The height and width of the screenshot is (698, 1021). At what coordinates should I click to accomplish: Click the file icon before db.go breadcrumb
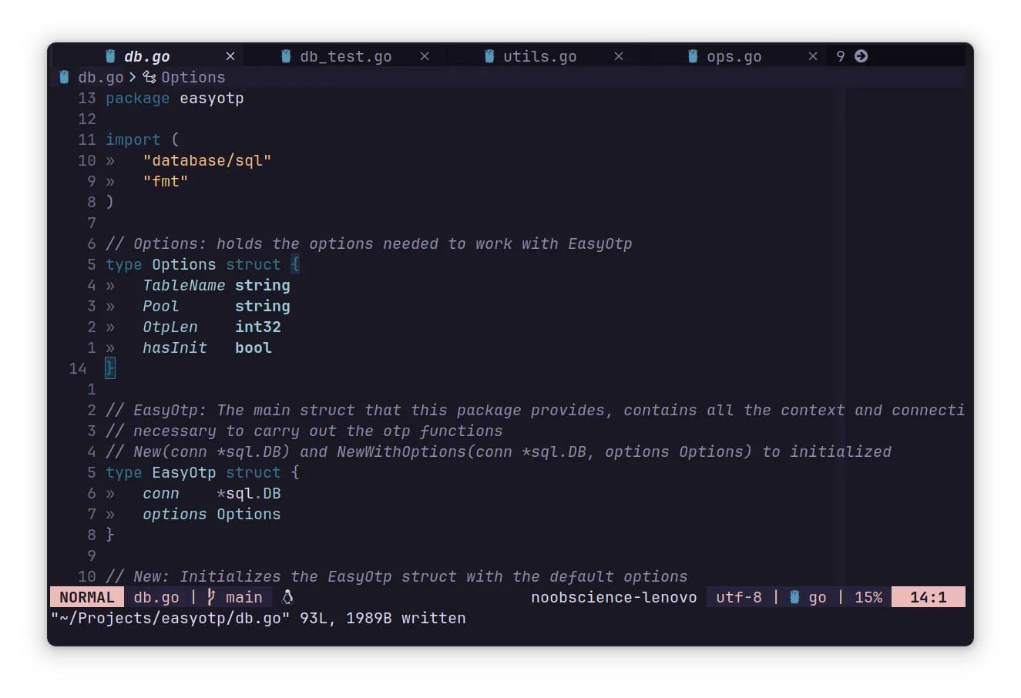click(x=63, y=77)
